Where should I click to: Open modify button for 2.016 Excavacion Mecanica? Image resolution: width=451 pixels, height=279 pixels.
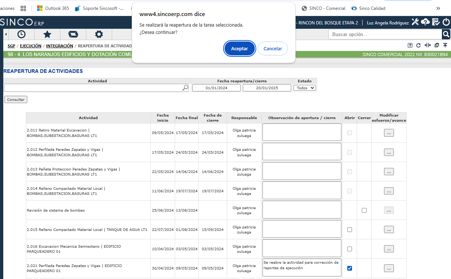tap(389, 249)
